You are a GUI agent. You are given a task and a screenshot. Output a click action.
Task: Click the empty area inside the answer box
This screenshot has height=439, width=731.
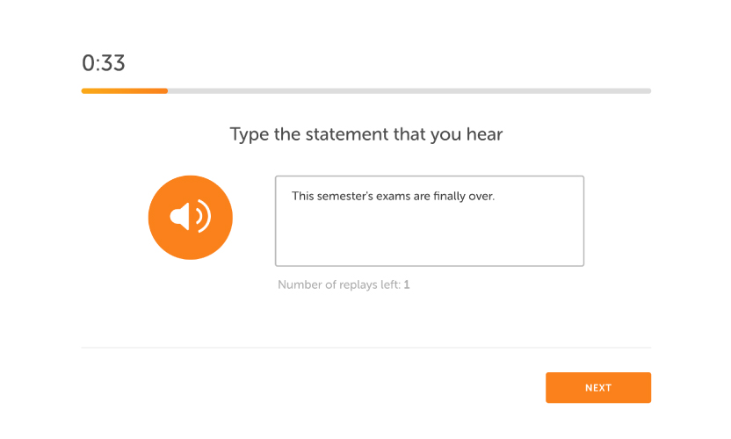pos(430,238)
